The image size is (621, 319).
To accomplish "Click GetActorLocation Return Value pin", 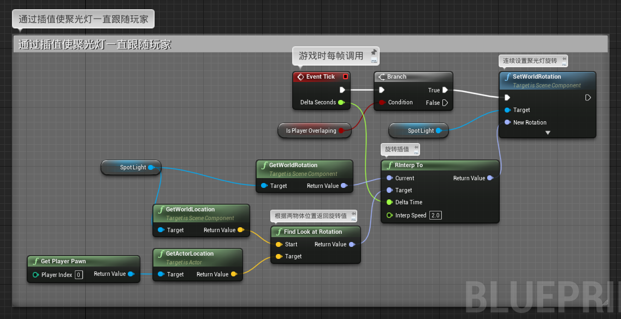I will click(234, 274).
